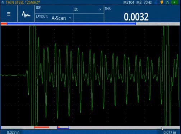
Task: Expand the ID dropdown chevron
Action: (x=100, y=9)
